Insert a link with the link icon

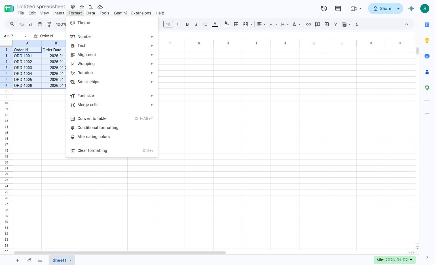pyautogui.click(x=309, y=24)
